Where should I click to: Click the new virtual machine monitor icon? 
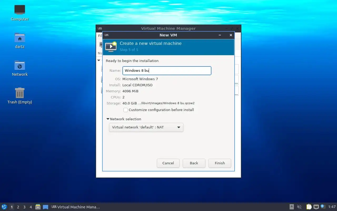coord(111,46)
